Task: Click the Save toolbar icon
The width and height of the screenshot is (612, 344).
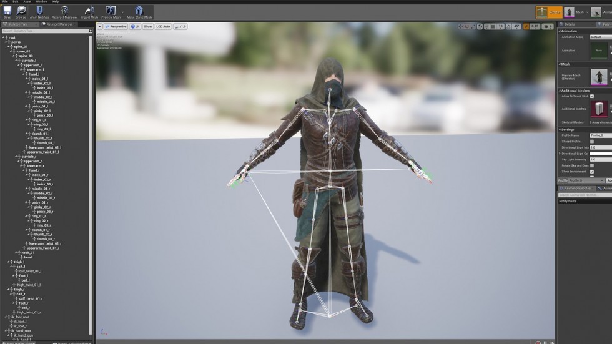Action: click(7, 12)
